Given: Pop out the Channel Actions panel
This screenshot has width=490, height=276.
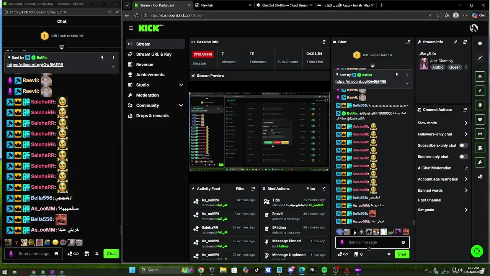Looking at the screenshot, I should [465, 110].
